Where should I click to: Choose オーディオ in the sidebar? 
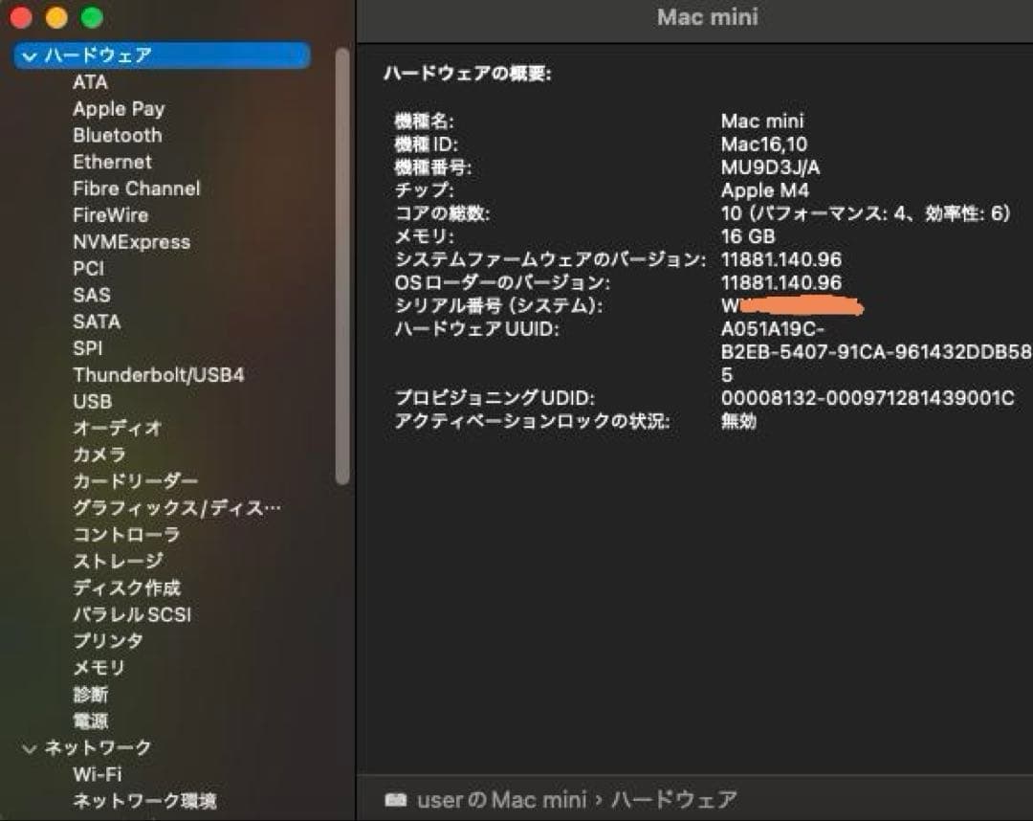[118, 429]
